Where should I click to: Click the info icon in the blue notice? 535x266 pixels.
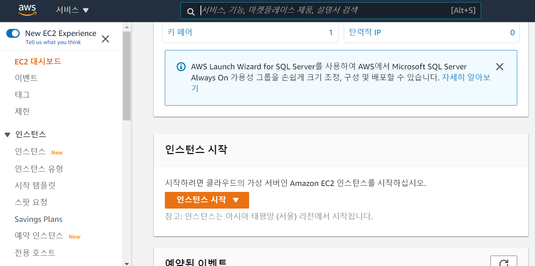[181, 67]
